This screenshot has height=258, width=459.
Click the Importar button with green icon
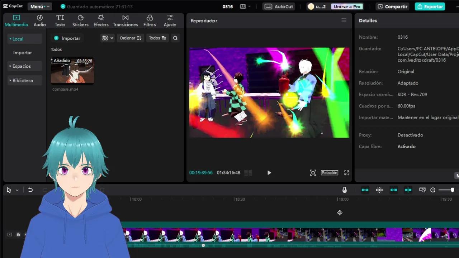[67, 38]
